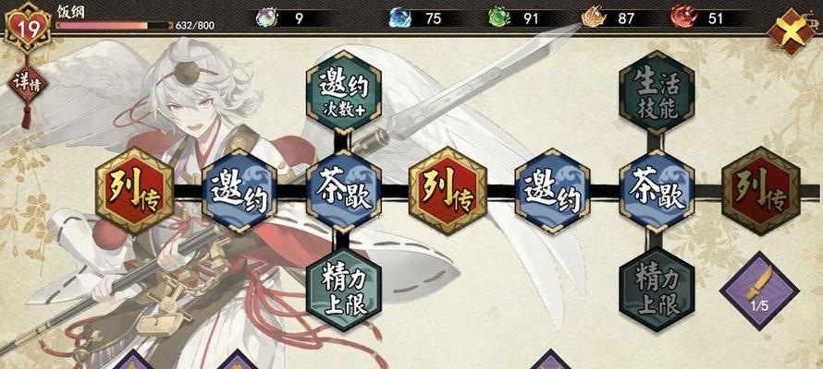Open the darkened 列传 node on the far right
This screenshot has height=369, width=823.
761,191
